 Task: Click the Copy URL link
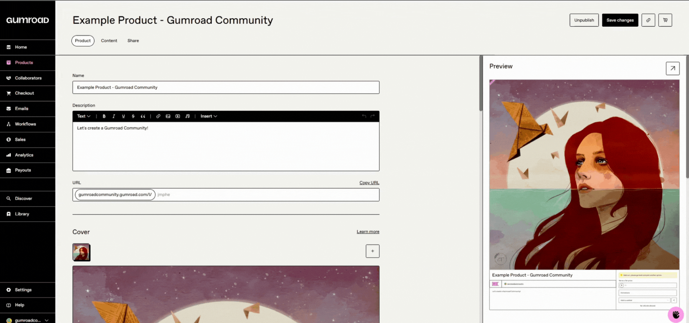coord(369,183)
